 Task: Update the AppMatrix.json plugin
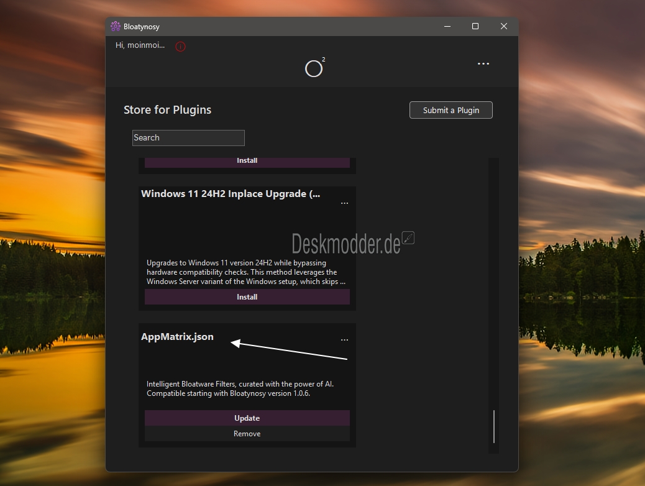pos(247,418)
